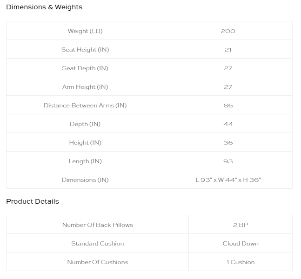Click the Dimensions & Weights heading
The width and height of the screenshot is (301, 279).
pos(44,7)
